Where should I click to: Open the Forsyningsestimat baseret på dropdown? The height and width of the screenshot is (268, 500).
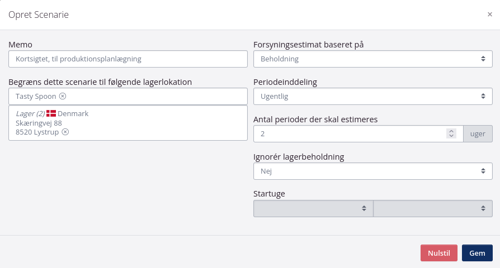(x=372, y=59)
